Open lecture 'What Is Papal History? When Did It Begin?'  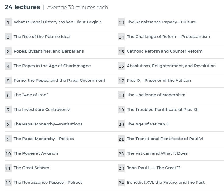(57, 22)
